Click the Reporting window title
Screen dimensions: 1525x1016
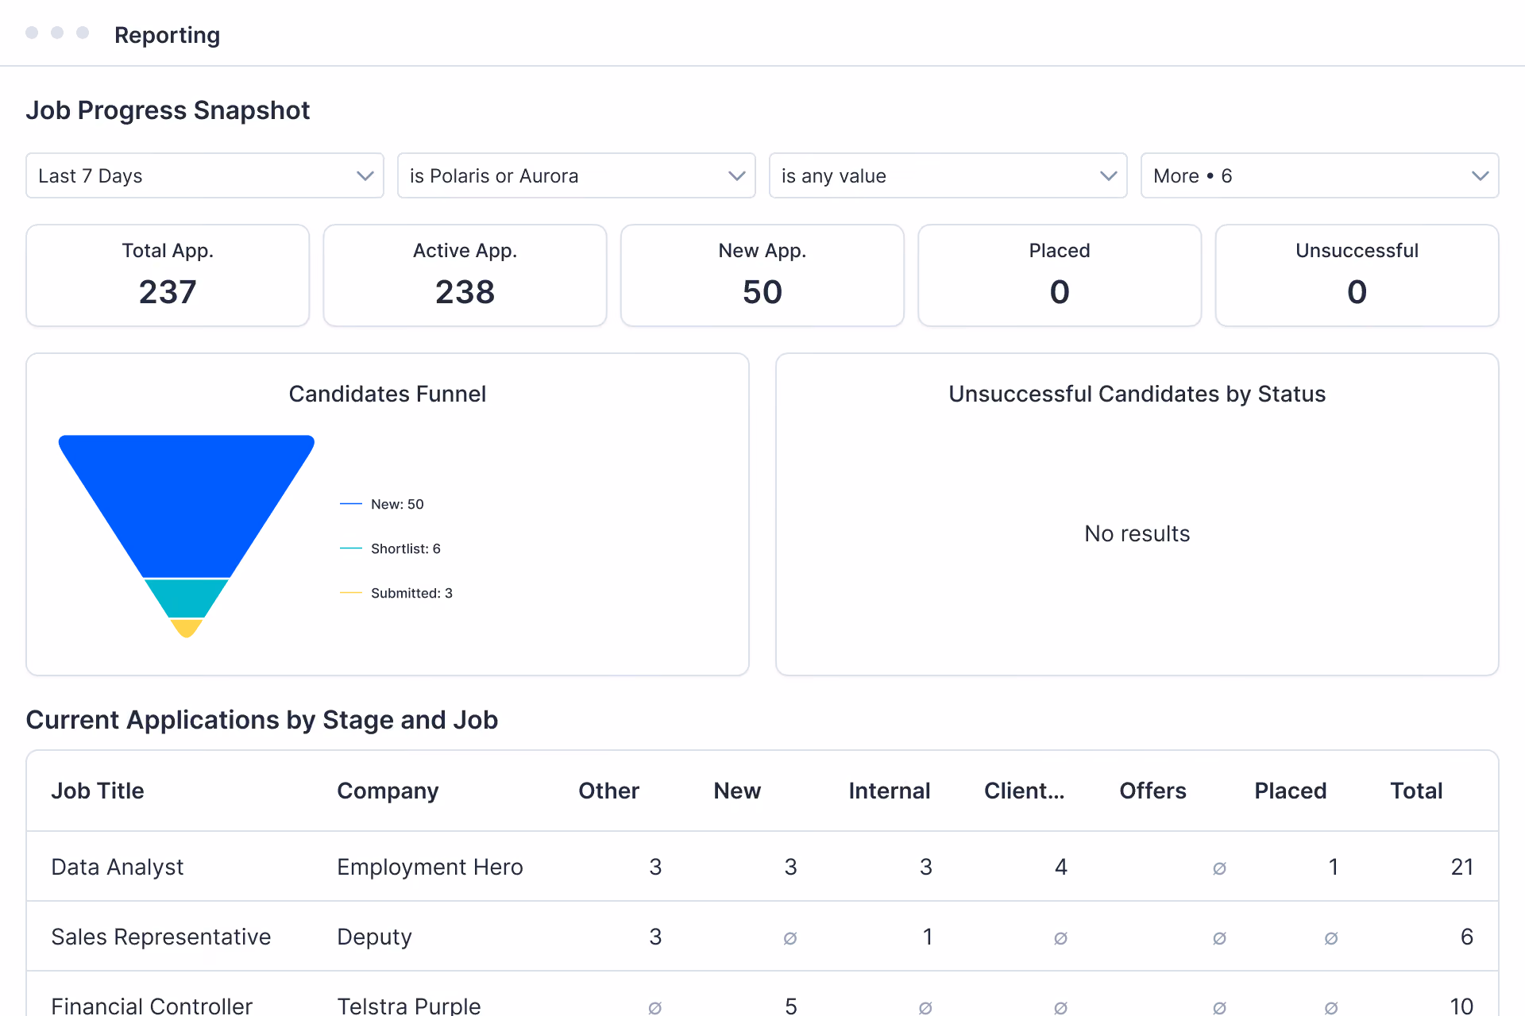167,35
